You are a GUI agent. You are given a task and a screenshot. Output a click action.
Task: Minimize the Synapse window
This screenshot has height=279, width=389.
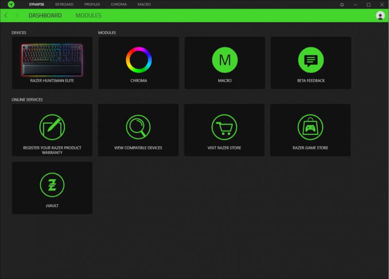(355, 5)
